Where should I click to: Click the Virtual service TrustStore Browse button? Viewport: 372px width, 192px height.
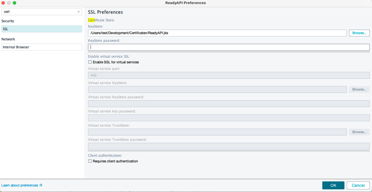pos(359,132)
